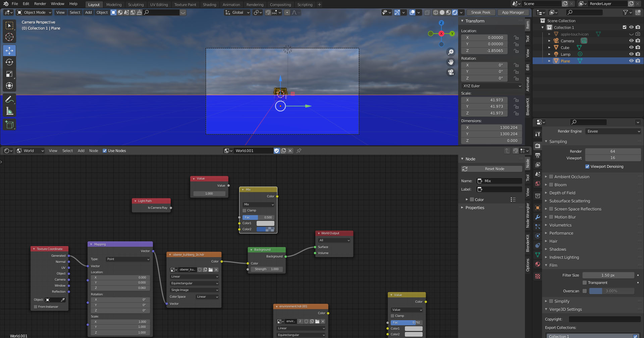644x338 pixels.
Task: Open the Object properties tab
Action: [538, 208]
